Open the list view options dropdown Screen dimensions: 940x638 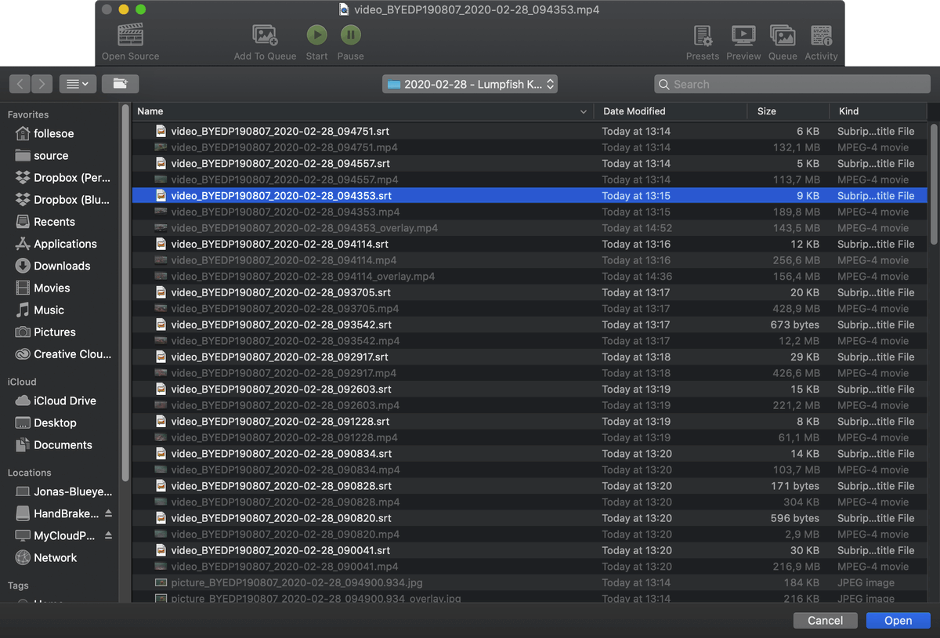pos(78,84)
